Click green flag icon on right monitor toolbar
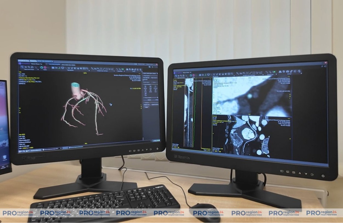 [274, 72]
